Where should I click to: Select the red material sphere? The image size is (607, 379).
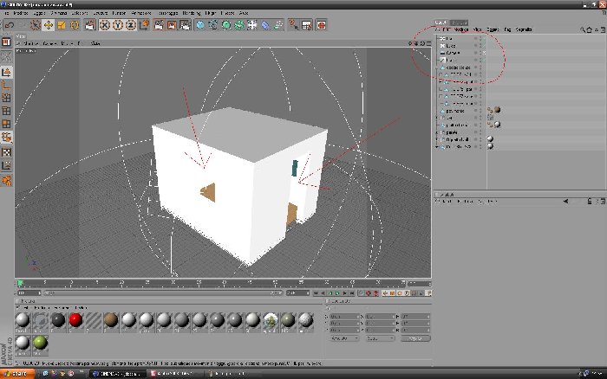coord(76,320)
